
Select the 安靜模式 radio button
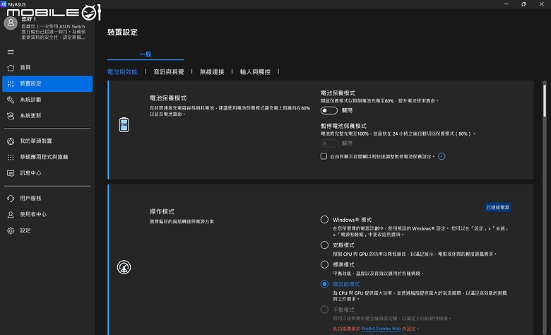coord(324,245)
